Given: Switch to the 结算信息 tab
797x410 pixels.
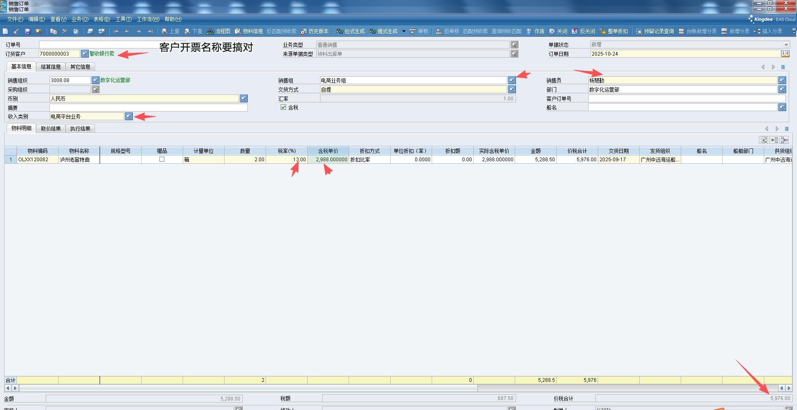Looking at the screenshot, I should 51,67.
